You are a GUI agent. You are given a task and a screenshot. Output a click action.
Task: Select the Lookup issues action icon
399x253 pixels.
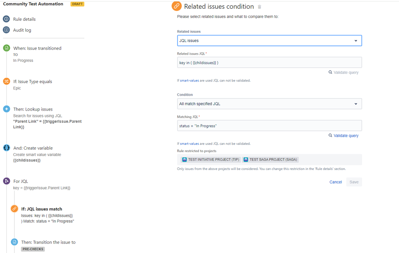click(7, 109)
